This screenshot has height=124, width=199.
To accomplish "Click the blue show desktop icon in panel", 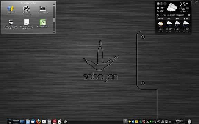I will tap(22, 122).
